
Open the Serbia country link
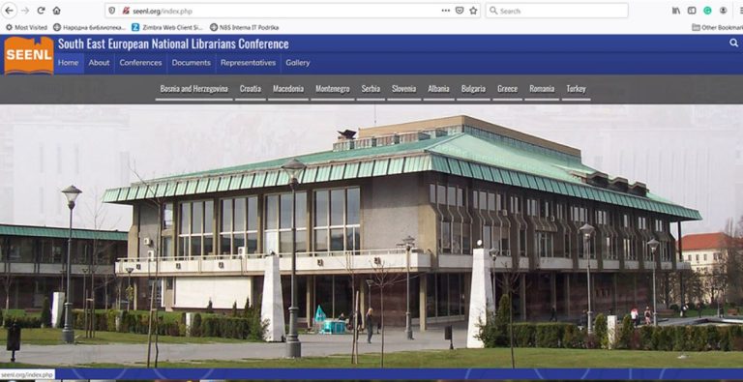[x=371, y=89]
